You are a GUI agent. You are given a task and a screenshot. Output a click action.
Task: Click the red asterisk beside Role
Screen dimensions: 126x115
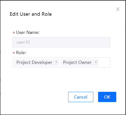[x=14, y=53]
